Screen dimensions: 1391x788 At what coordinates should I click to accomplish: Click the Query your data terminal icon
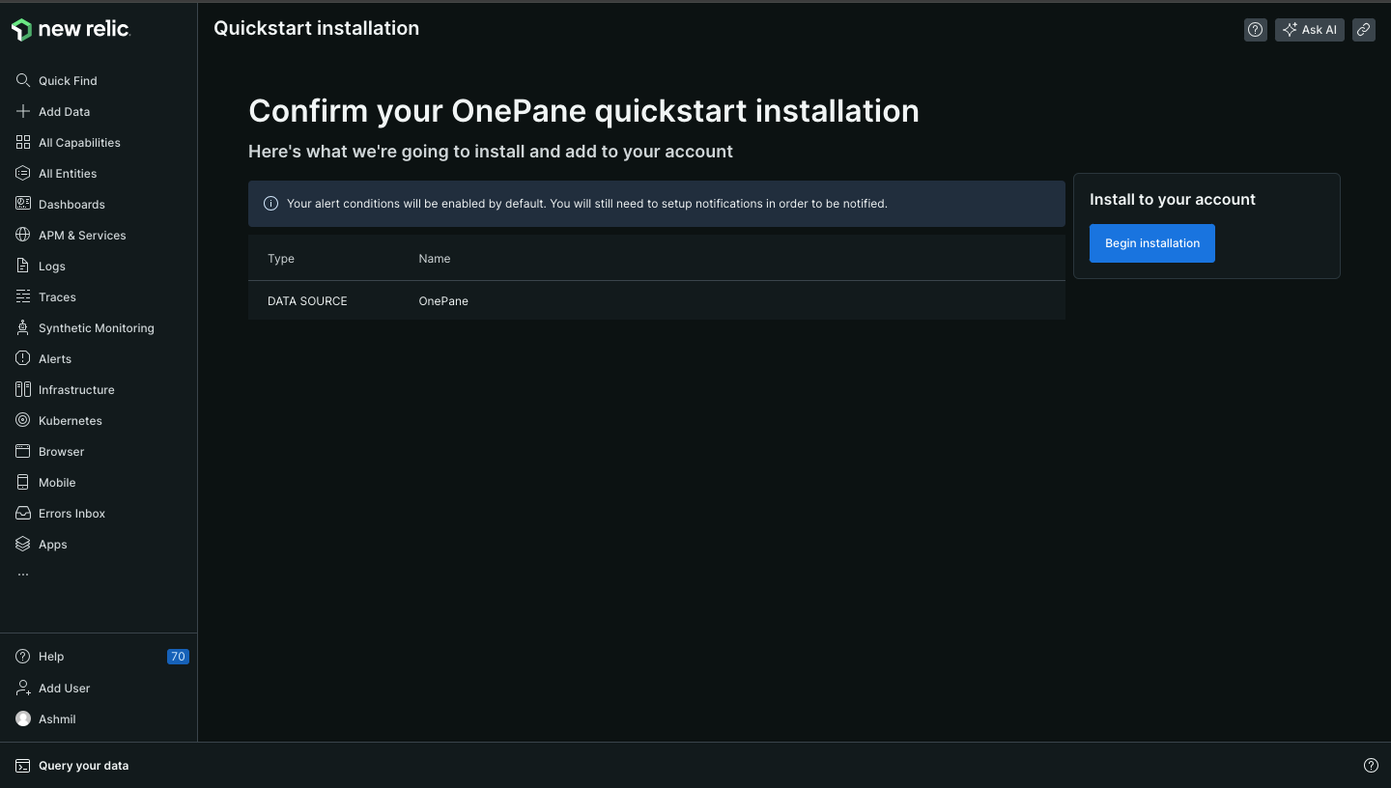23,766
